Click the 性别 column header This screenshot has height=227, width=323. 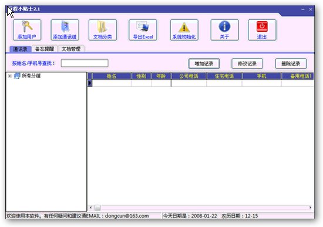coord(141,76)
